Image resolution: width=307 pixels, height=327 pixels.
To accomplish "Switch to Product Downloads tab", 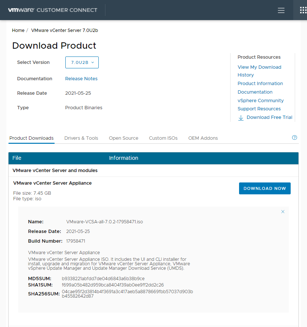I will (32, 138).
